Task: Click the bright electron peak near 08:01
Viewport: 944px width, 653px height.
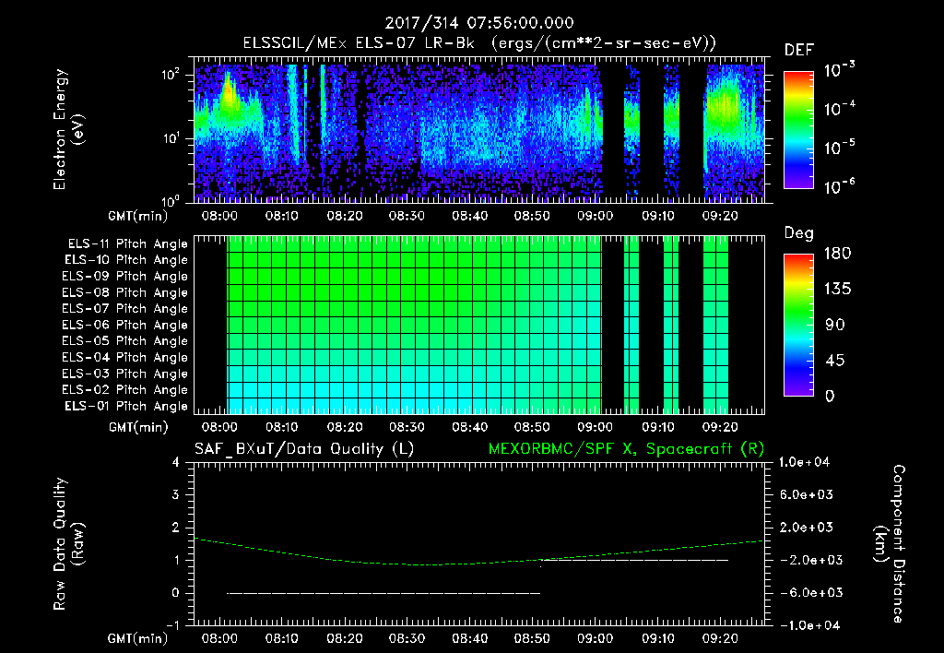Action: click(x=229, y=93)
